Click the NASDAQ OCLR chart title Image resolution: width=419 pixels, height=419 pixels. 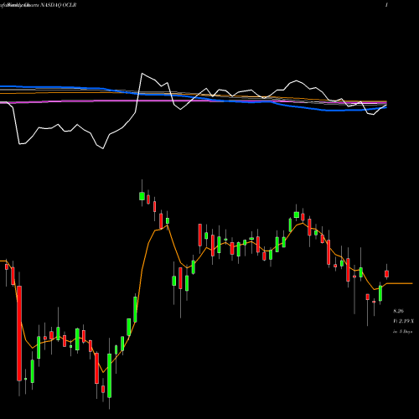click(58, 5)
